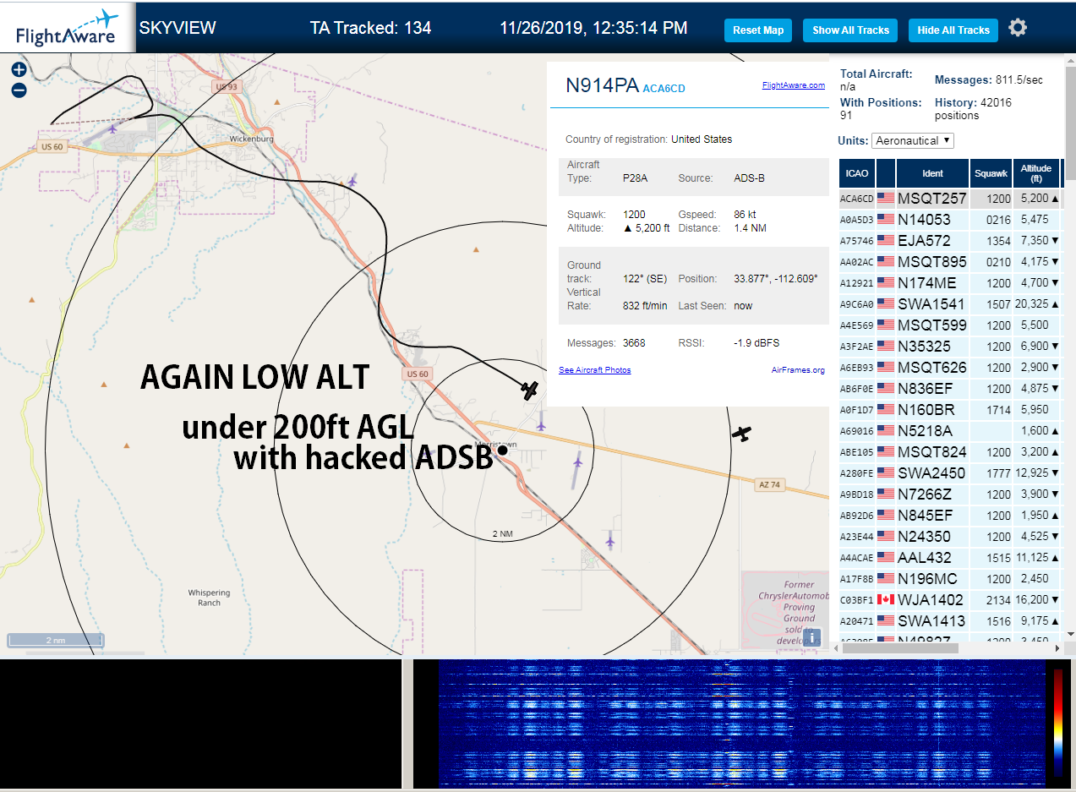Open the FlightAware.com link

point(793,85)
